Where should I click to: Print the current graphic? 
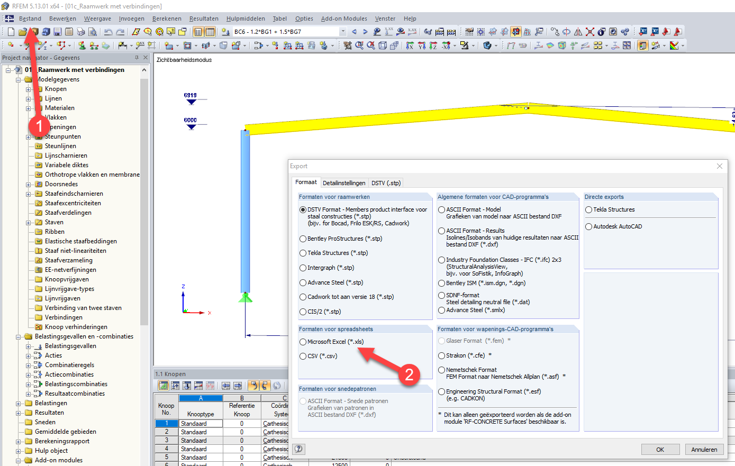[x=81, y=31]
